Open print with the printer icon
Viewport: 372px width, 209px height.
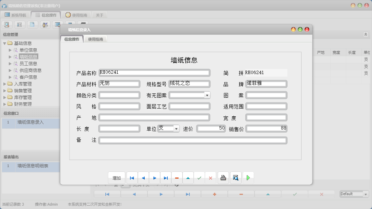pyautogui.click(x=223, y=178)
